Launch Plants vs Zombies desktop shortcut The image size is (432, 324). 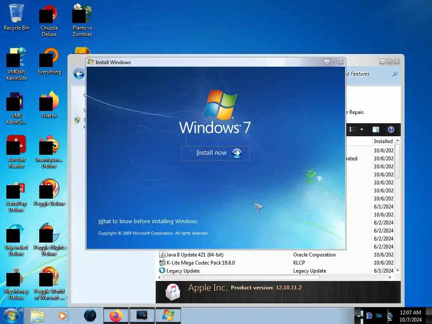click(82, 20)
